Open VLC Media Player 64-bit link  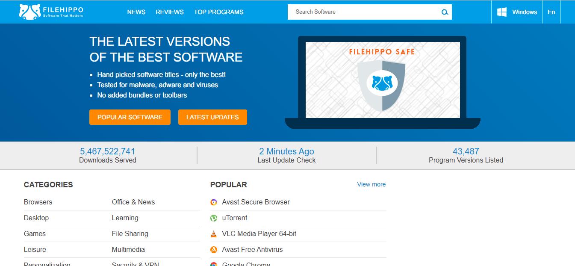click(259, 234)
